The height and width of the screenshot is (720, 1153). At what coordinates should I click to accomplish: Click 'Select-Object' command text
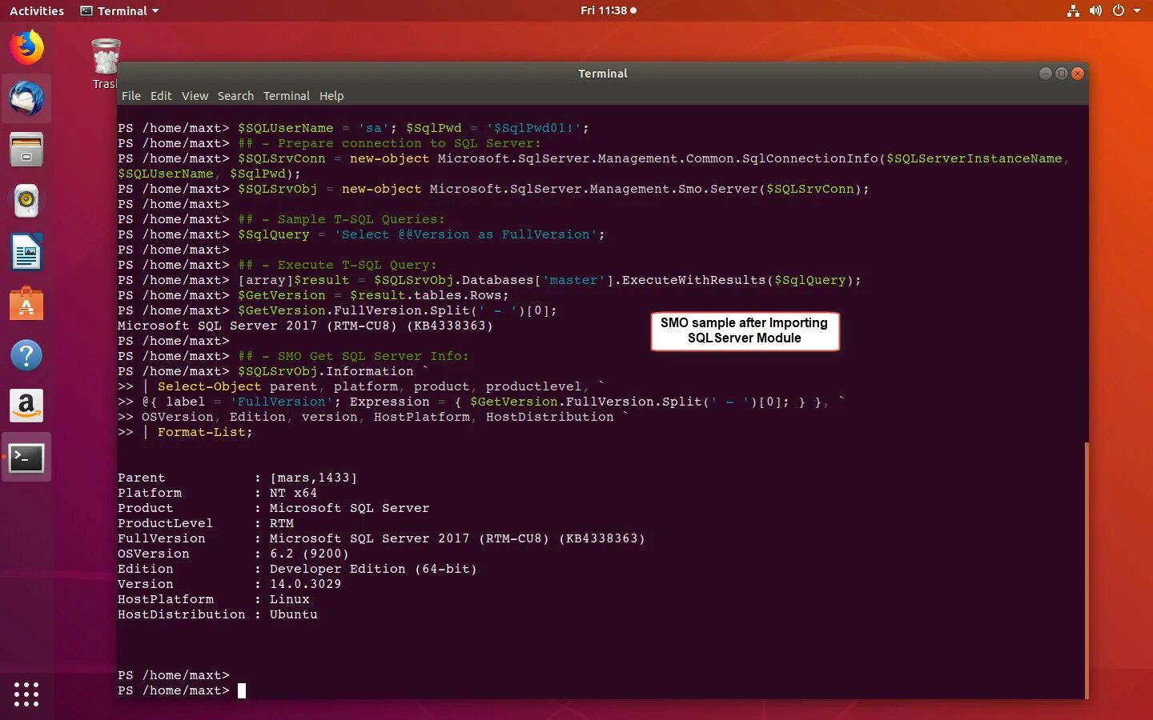tap(209, 386)
